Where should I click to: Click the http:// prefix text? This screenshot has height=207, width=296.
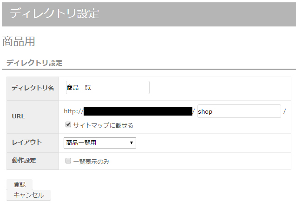[73, 111]
